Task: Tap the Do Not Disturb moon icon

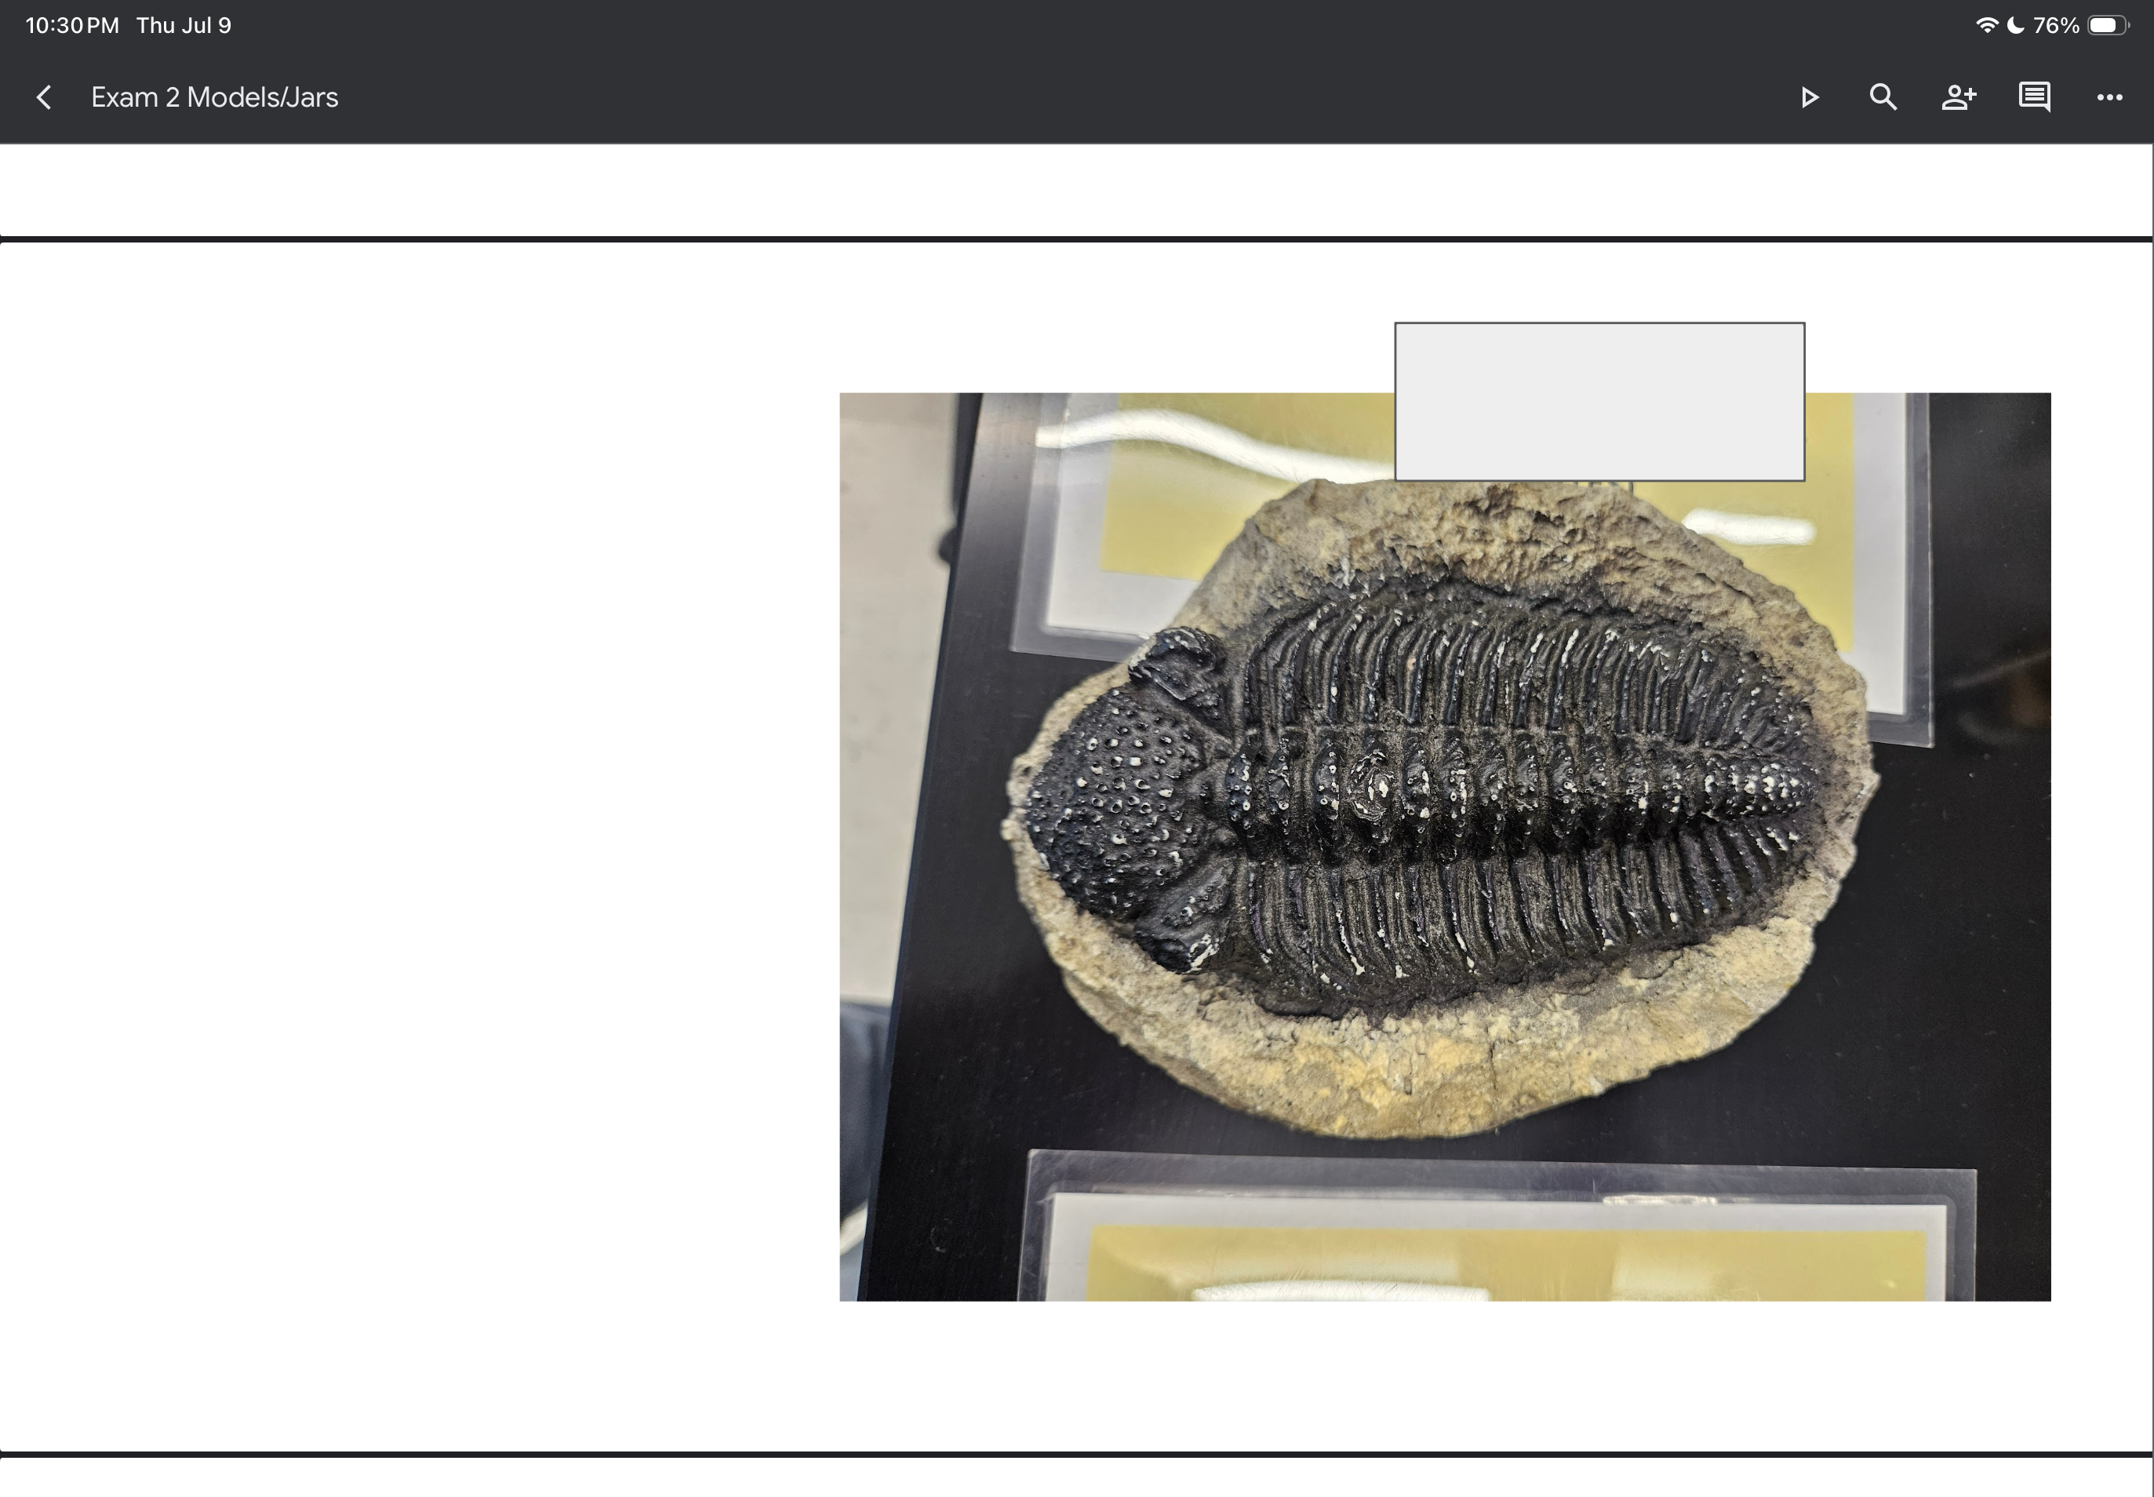Action: [x=2014, y=25]
